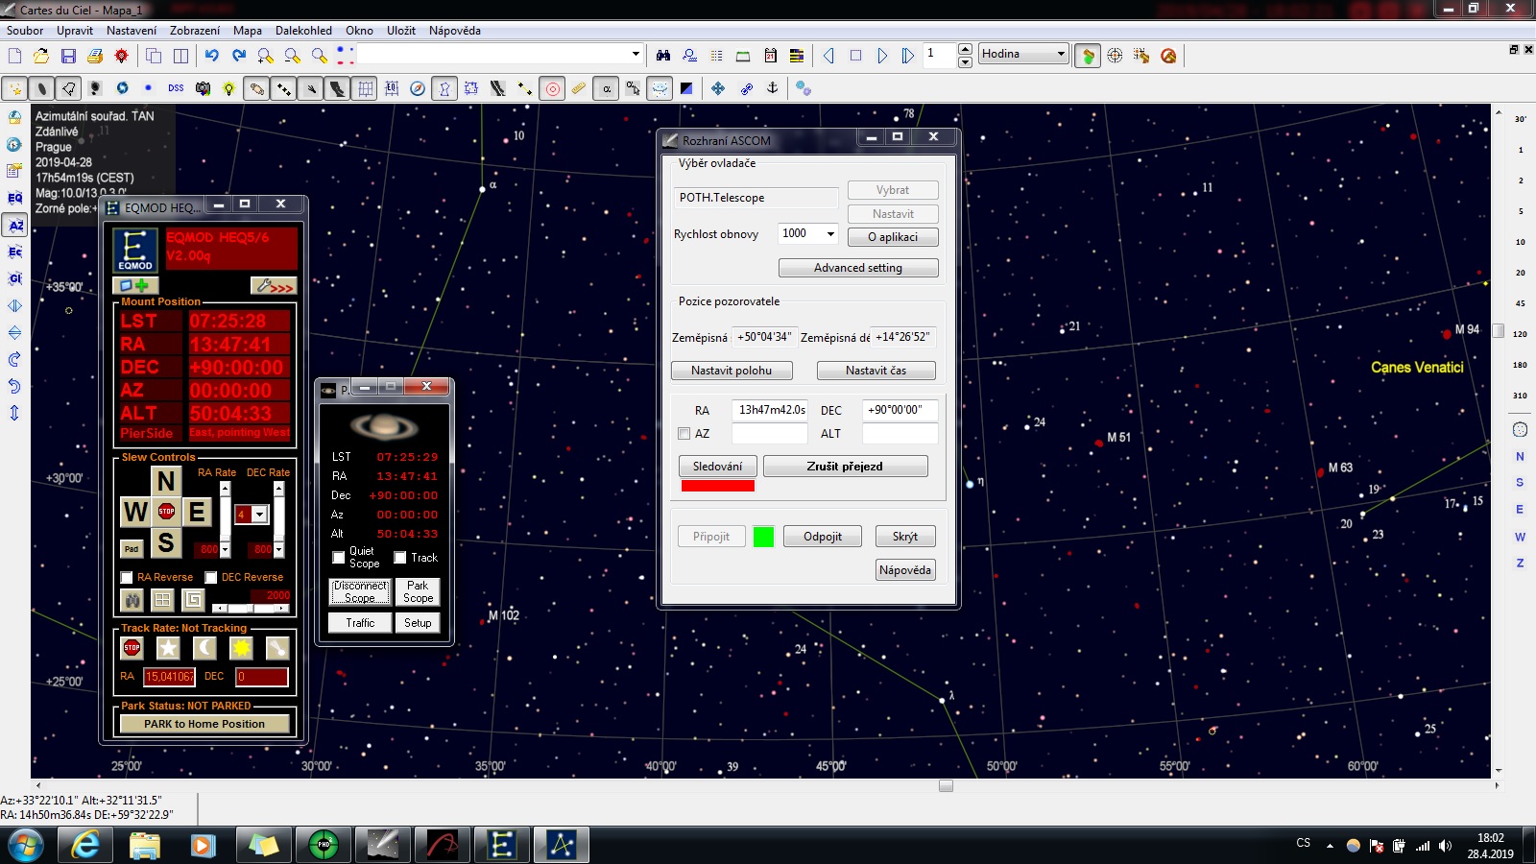Image resolution: width=1536 pixels, height=864 pixels.
Task: Open the Zobrazení menu
Action: (x=196, y=30)
